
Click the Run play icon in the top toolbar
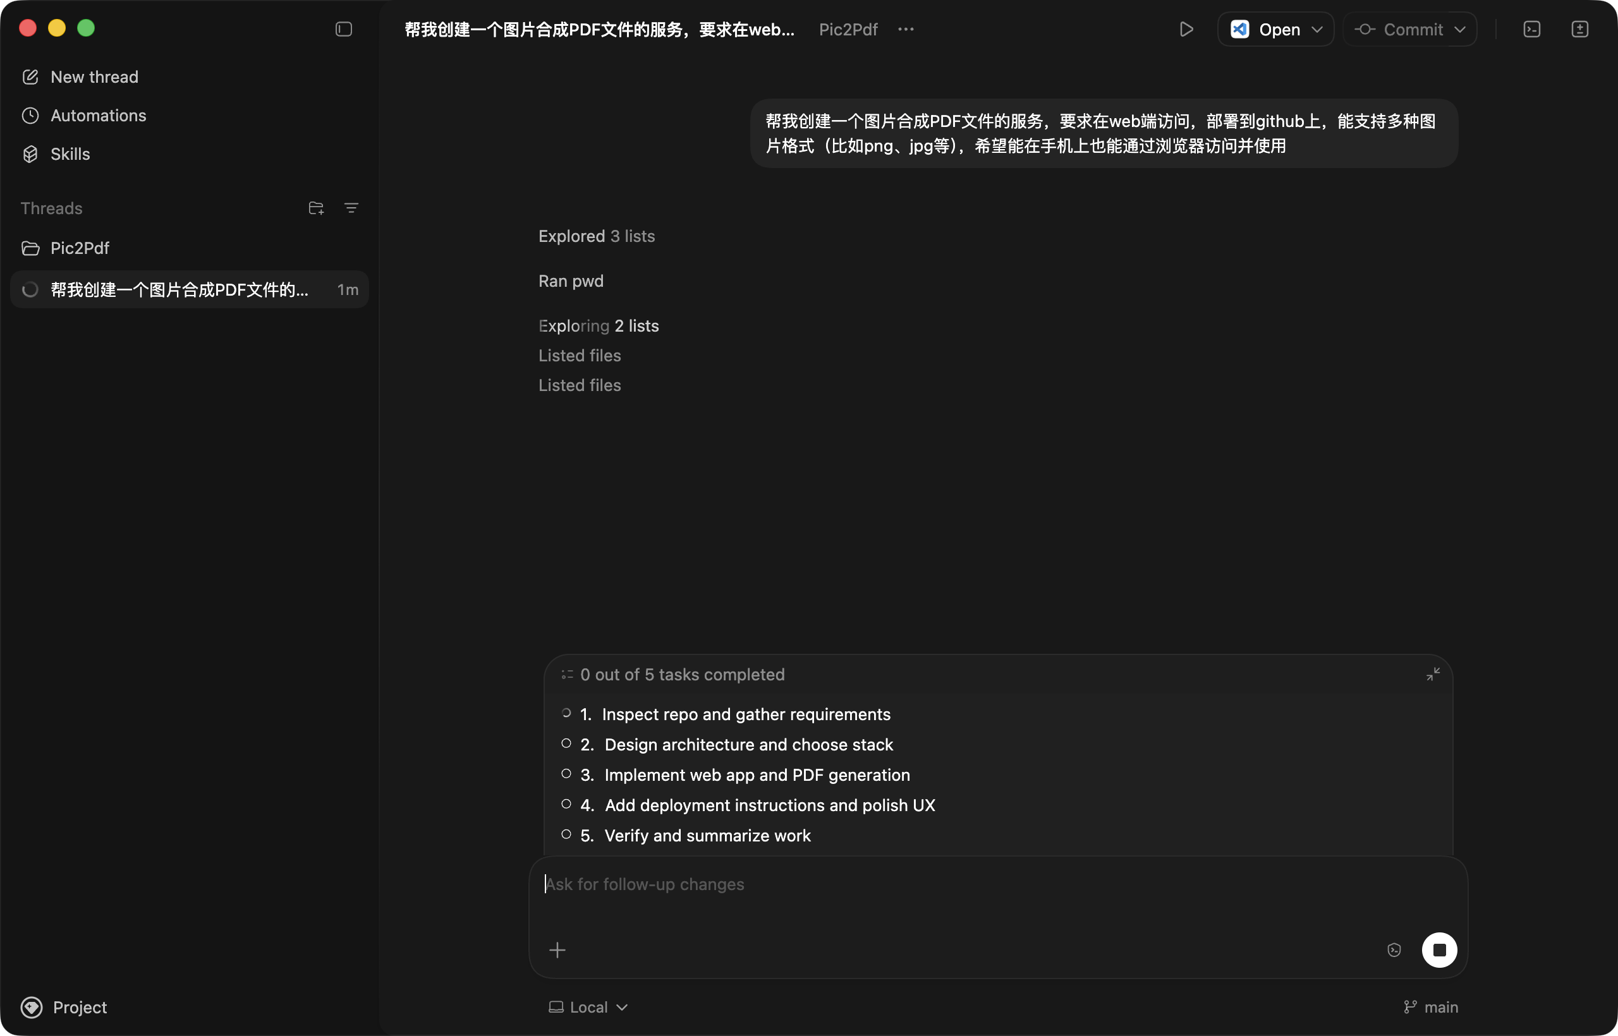tap(1186, 29)
